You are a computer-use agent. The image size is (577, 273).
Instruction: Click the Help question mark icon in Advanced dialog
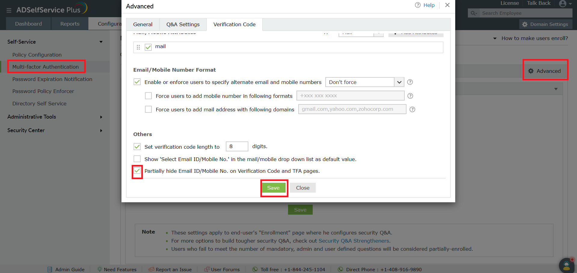pyautogui.click(x=418, y=5)
